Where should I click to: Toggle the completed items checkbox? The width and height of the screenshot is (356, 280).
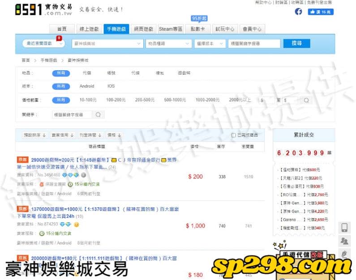(x=233, y=135)
